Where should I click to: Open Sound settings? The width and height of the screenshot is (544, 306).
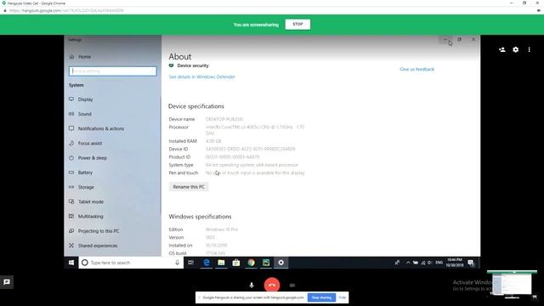pyautogui.click(x=85, y=114)
